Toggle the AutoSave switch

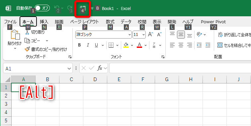(x=42, y=8)
